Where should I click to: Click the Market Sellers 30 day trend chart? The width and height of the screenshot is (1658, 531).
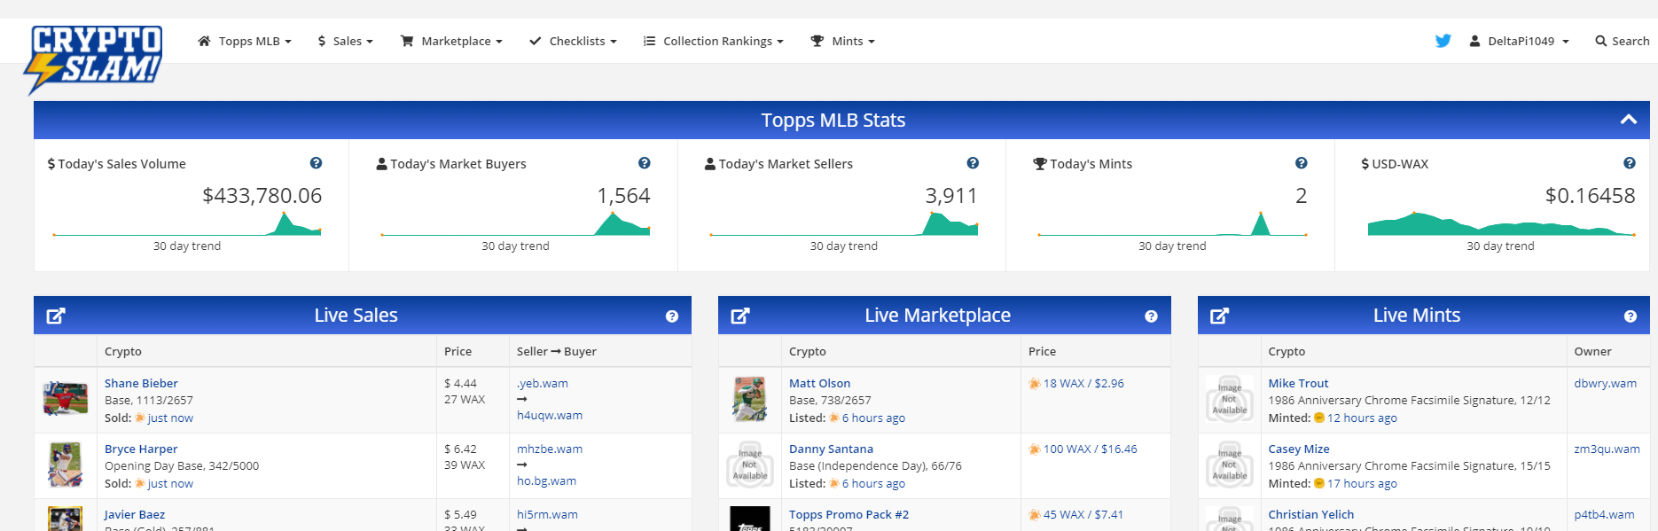[x=844, y=223]
